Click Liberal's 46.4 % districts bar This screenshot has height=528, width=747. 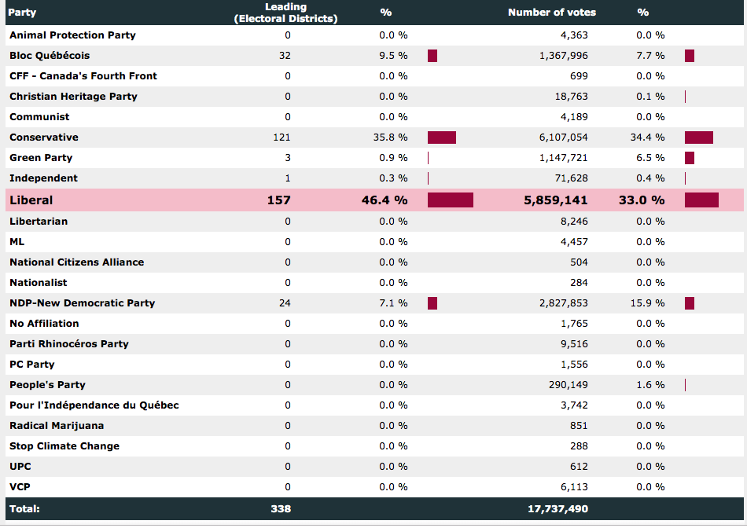point(450,200)
